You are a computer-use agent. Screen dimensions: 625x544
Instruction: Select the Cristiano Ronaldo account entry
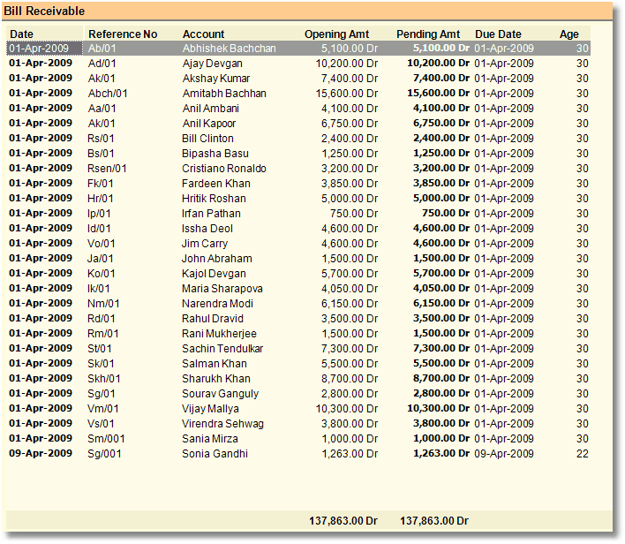pyautogui.click(x=224, y=169)
